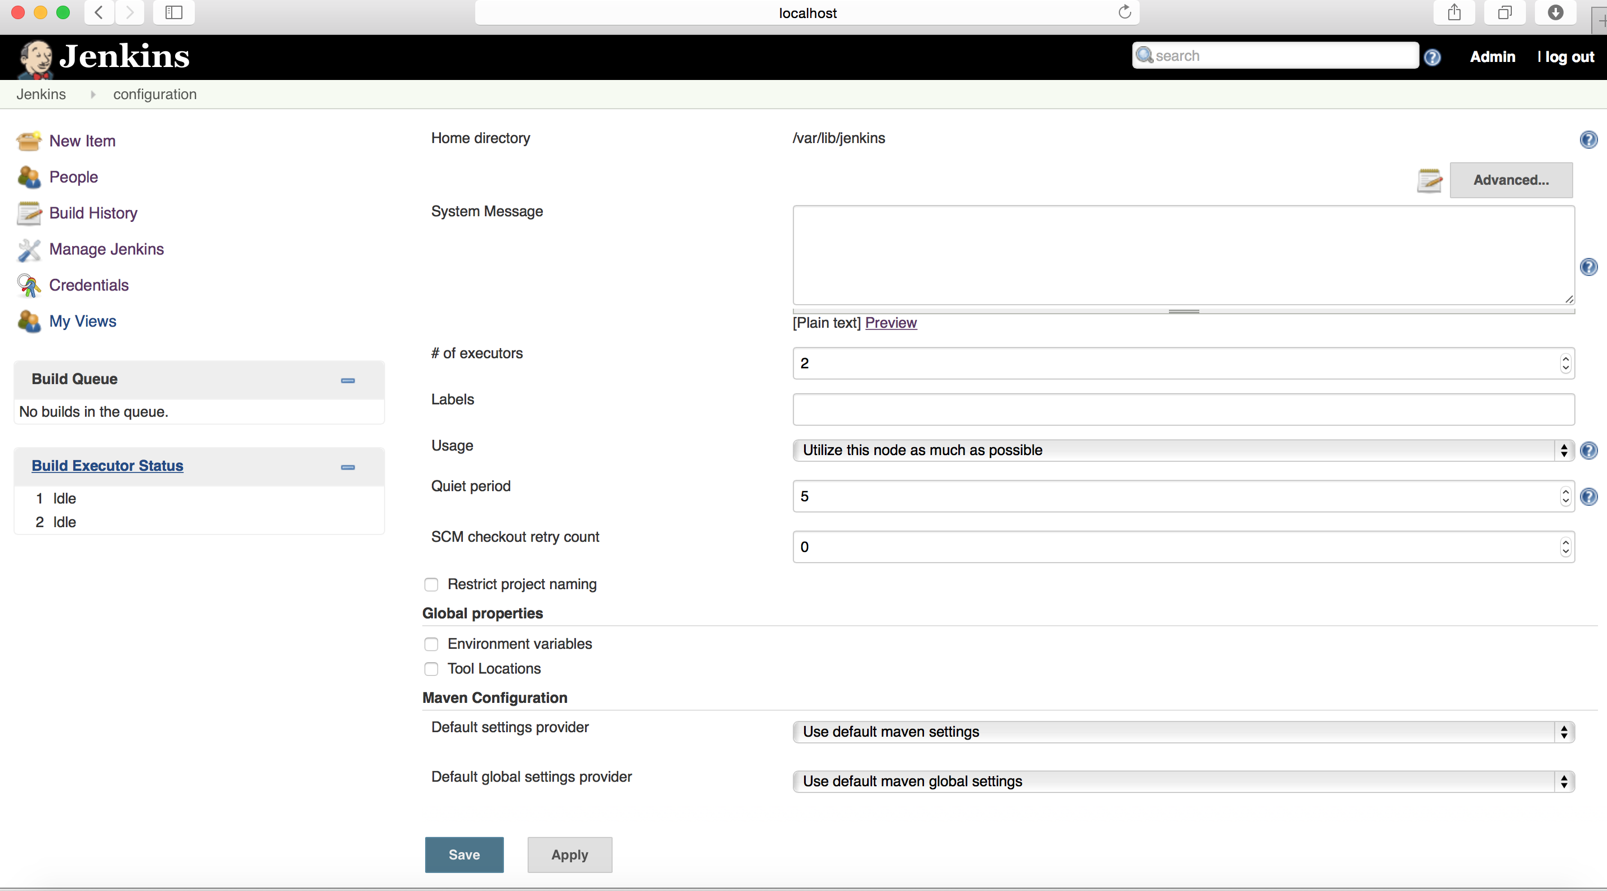The height and width of the screenshot is (891, 1607).
Task: Click configuration breadcrumb link
Action: [x=155, y=95]
